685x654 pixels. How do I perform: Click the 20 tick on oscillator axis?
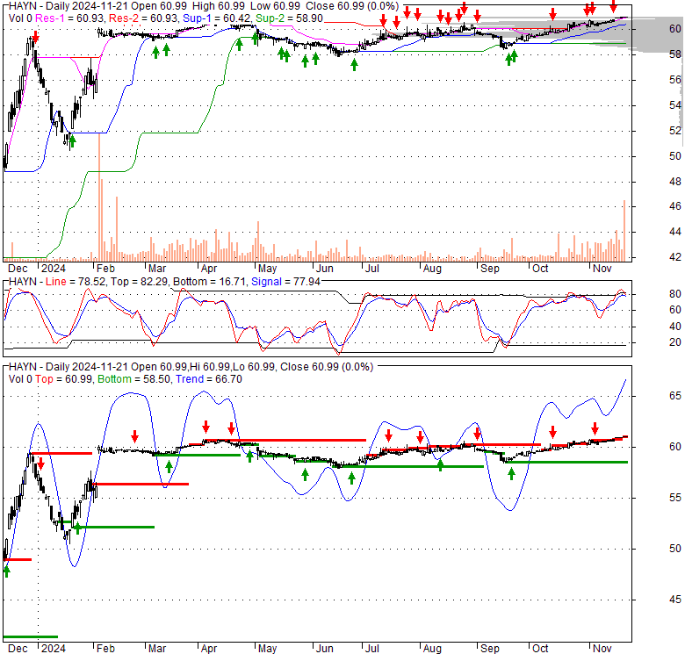tap(675, 342)
